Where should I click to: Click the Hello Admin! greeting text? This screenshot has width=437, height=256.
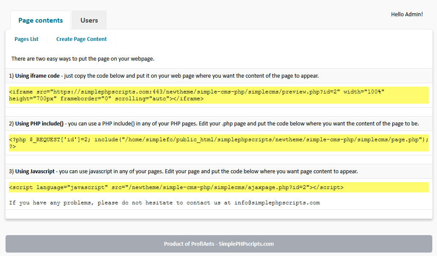click(x=407, y=15)
